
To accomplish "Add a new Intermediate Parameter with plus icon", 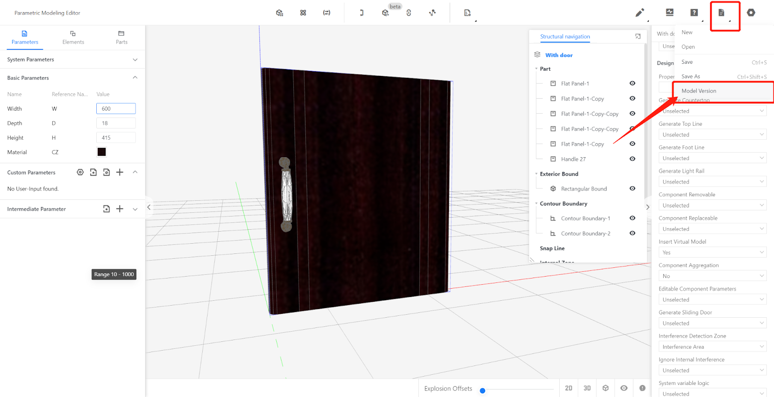I will 120,209.
